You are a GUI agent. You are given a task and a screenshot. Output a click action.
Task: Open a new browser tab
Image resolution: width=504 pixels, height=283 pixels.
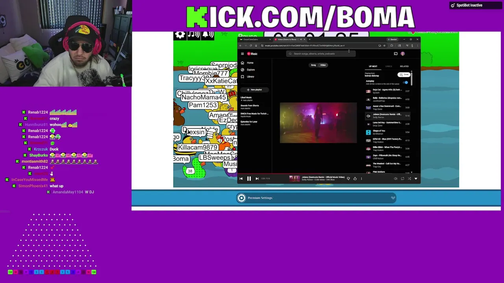click(309, 39)
